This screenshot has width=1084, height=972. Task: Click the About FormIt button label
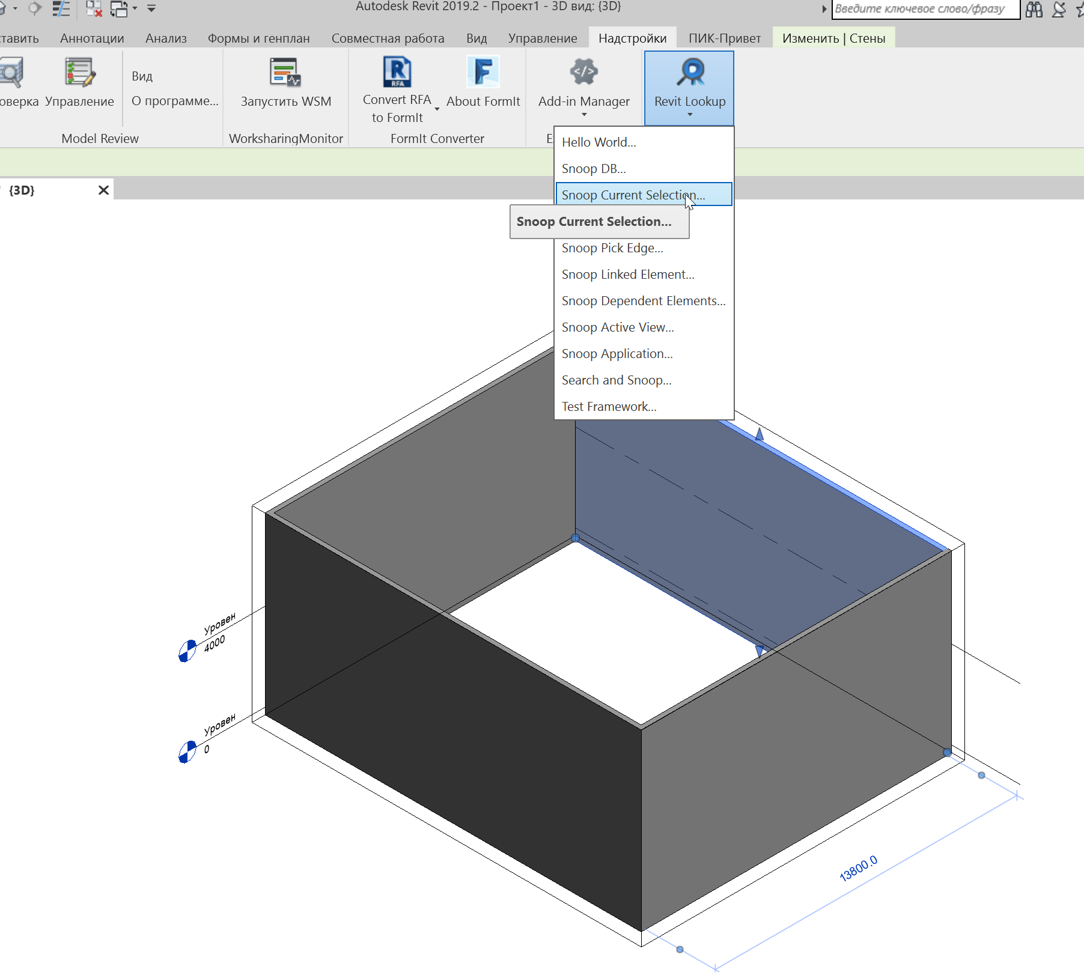483,102
